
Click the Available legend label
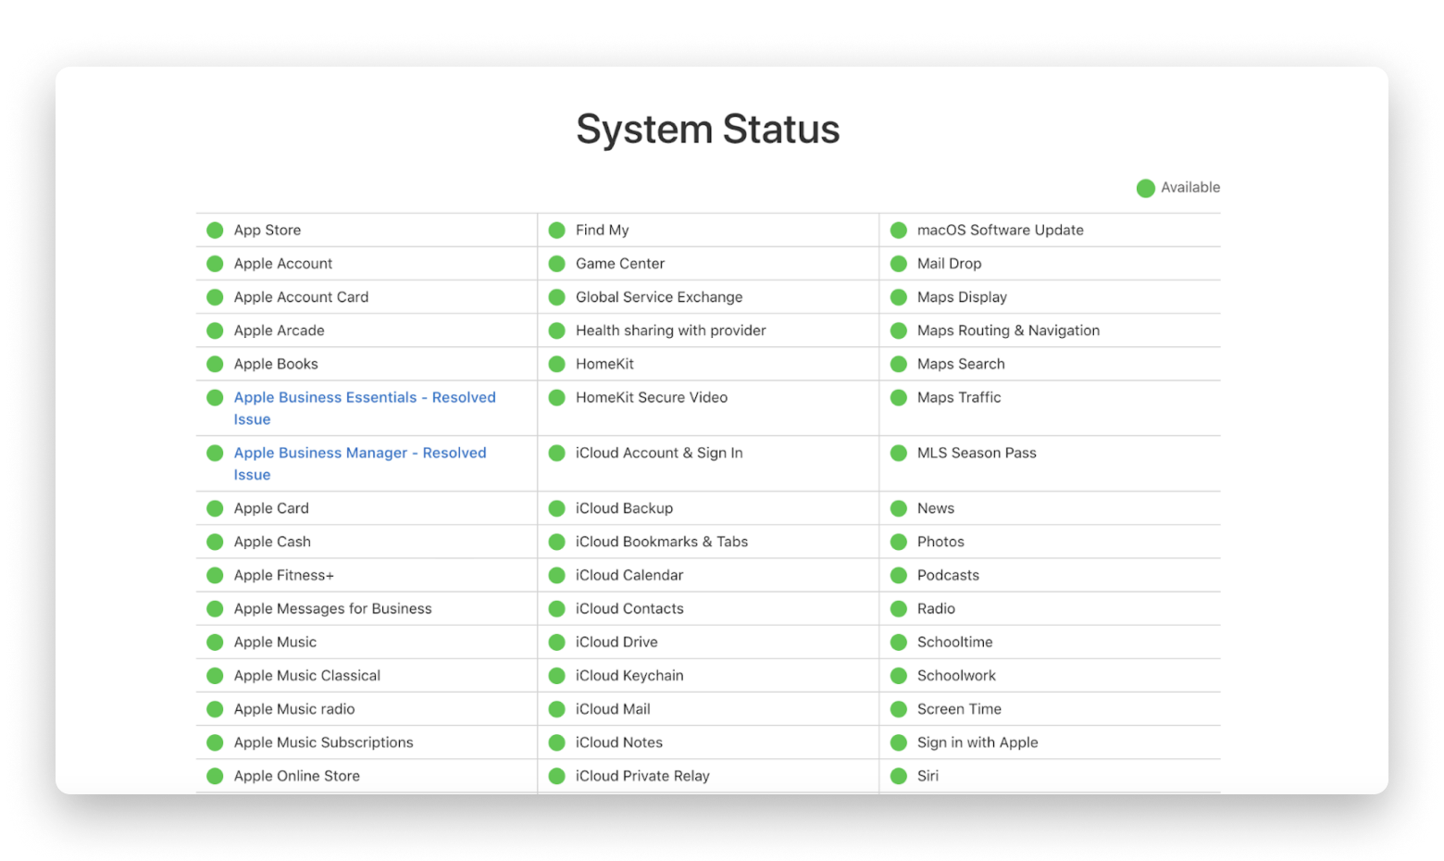[1190, 187]
